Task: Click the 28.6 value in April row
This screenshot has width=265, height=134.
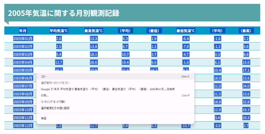Action: 93,62
